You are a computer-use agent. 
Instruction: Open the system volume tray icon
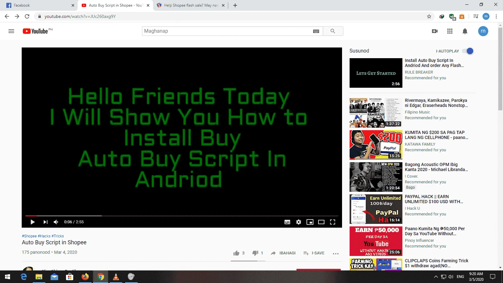click(451, 277)
